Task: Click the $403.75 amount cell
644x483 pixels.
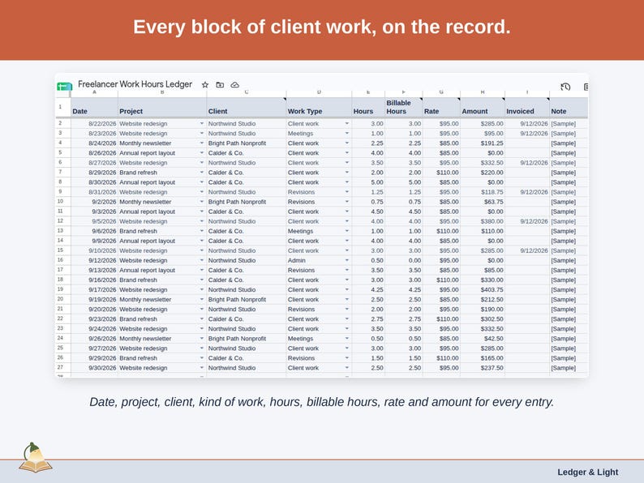Action: pos(483,289)
